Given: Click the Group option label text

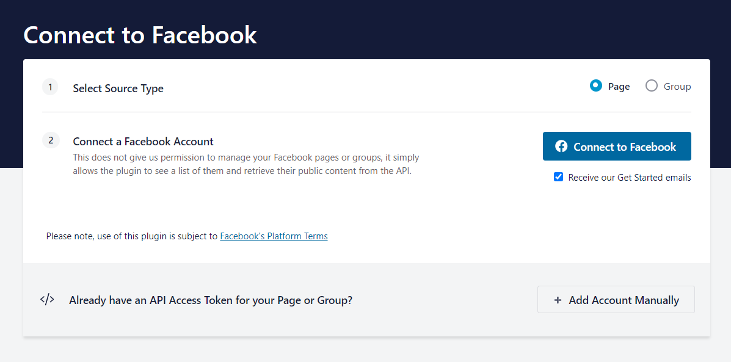Looking at the screenshot, I should [x=677, y=87].
